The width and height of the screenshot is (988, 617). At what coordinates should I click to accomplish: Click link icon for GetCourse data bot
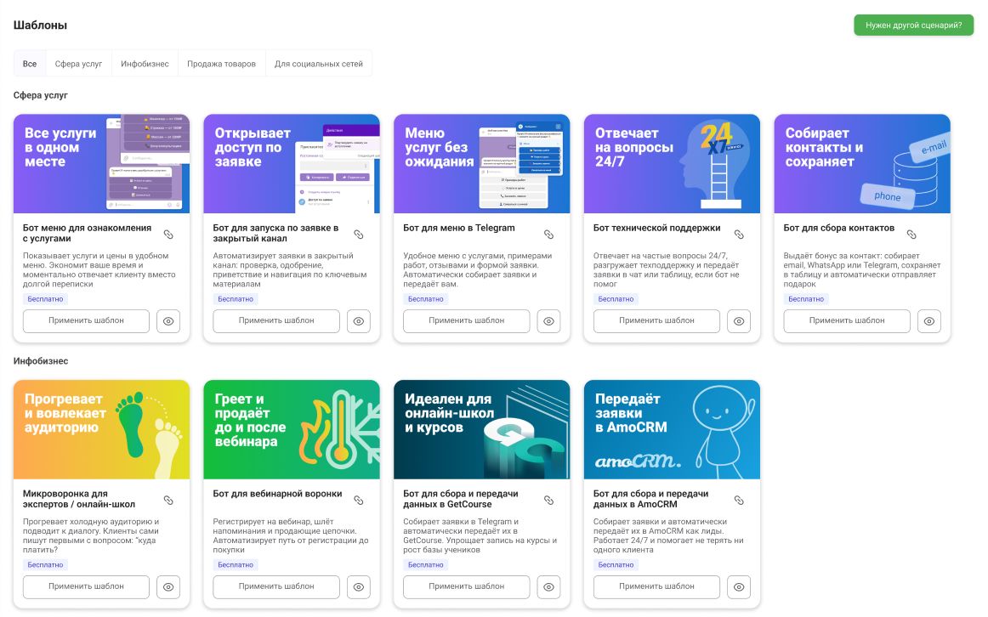(548, 500)
